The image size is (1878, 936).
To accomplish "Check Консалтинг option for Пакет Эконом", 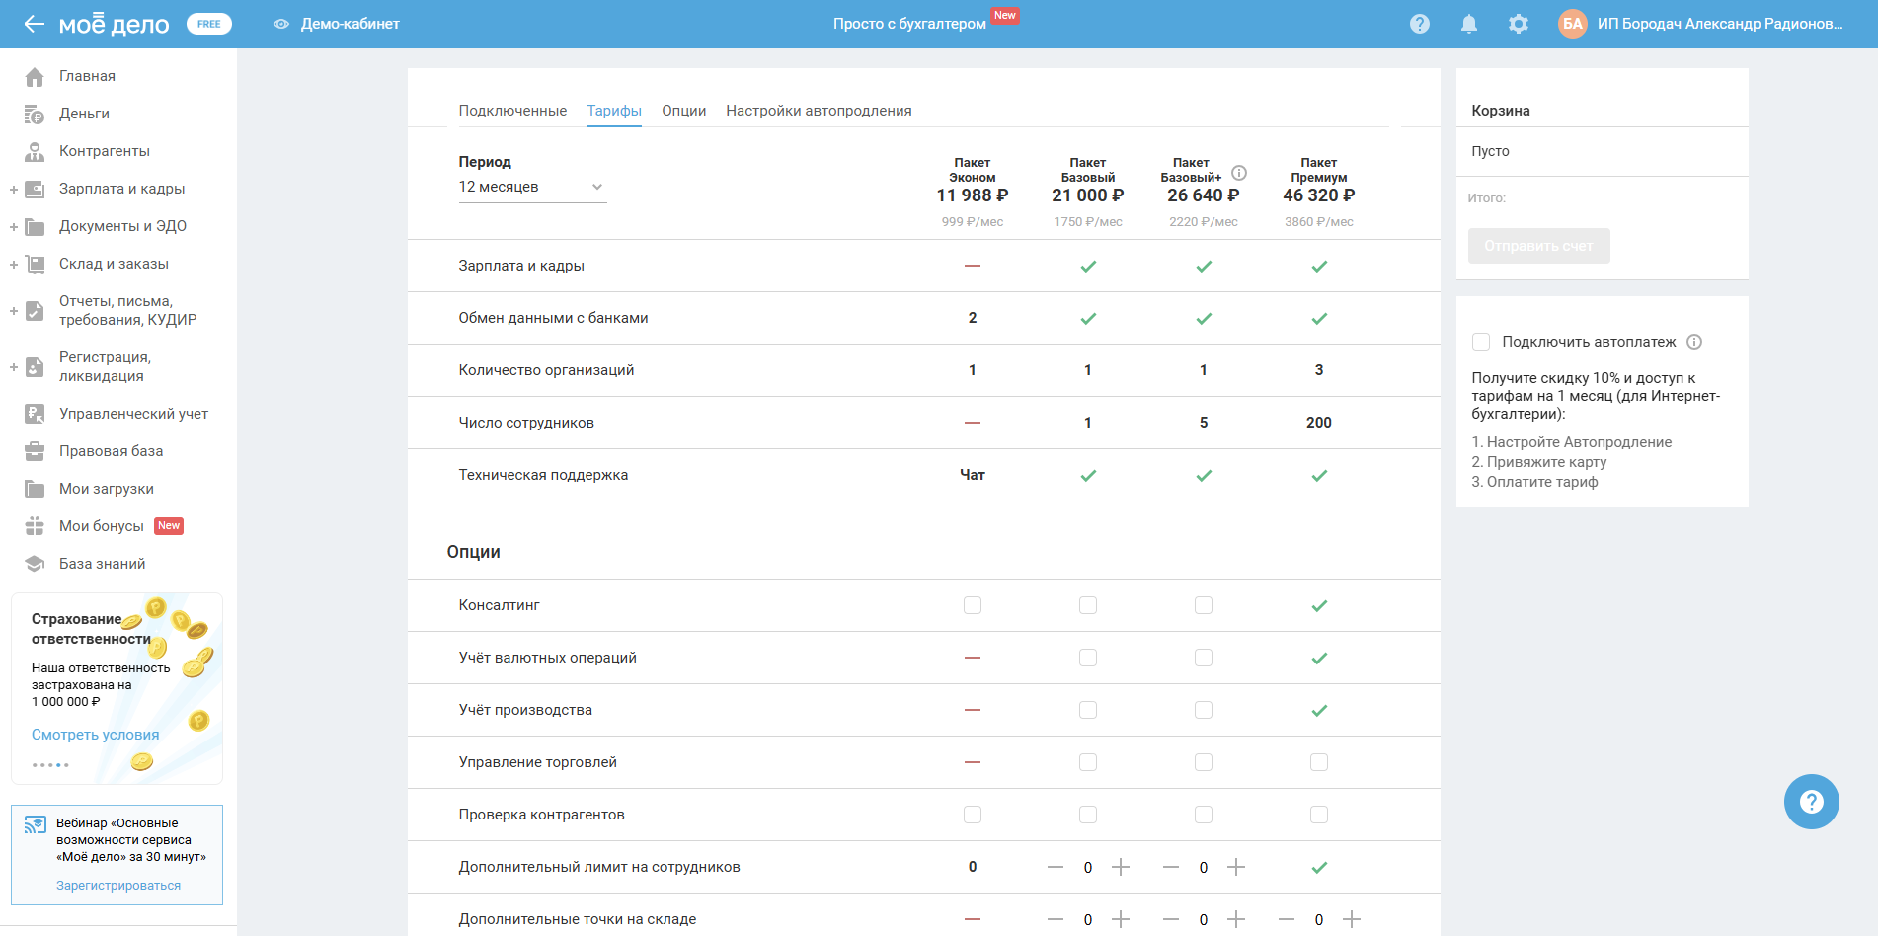I will coord(973,605).
